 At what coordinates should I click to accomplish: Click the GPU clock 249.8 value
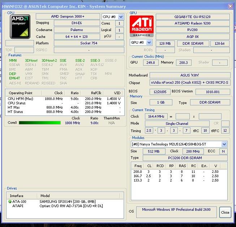[x=151, y=62]
